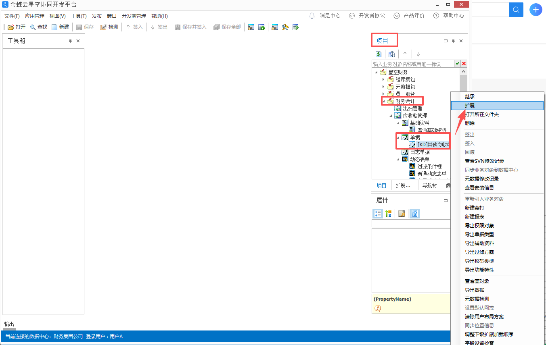Click the refresh icon in 项目 panel
Viewport: 546px width, 345px height.
[379, 54]
